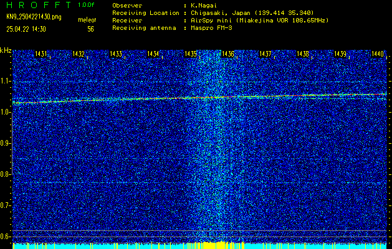This screenshot has width=392, height=249.
Task: Click the 1437 time marker
Action: coord(265,54)
